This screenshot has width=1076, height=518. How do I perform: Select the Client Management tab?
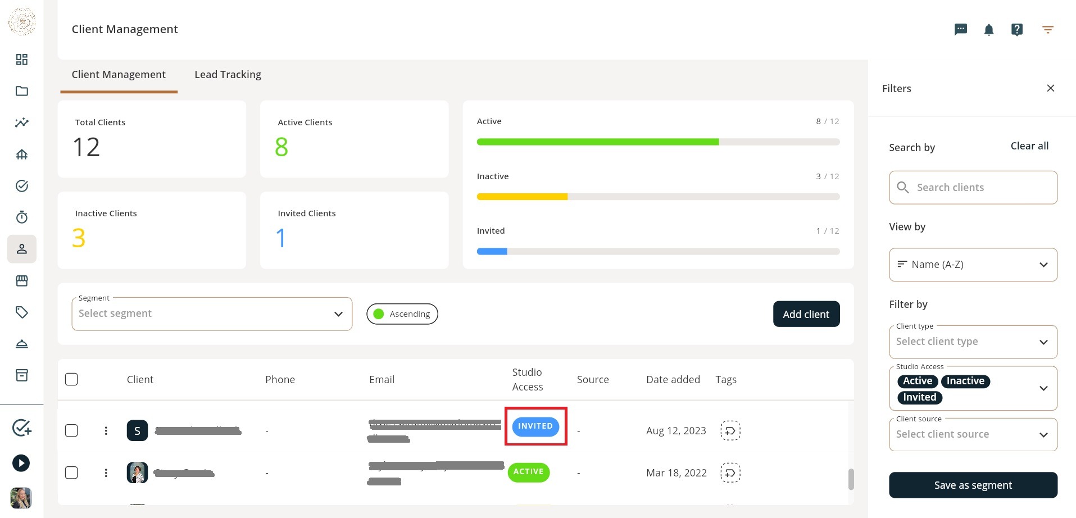point(119,75)
